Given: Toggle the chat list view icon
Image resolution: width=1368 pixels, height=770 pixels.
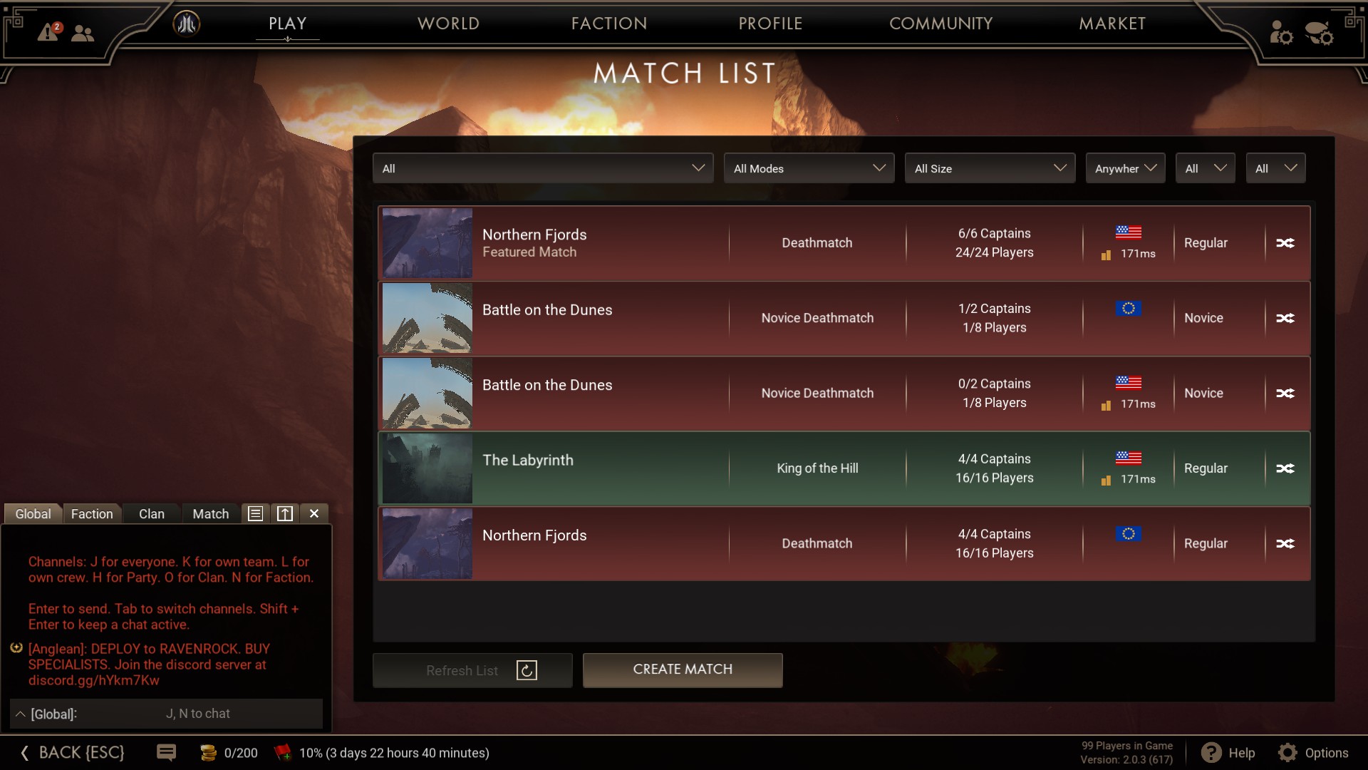Looking at the screenshot, I should pyautogui.click(x=255, y=513).
